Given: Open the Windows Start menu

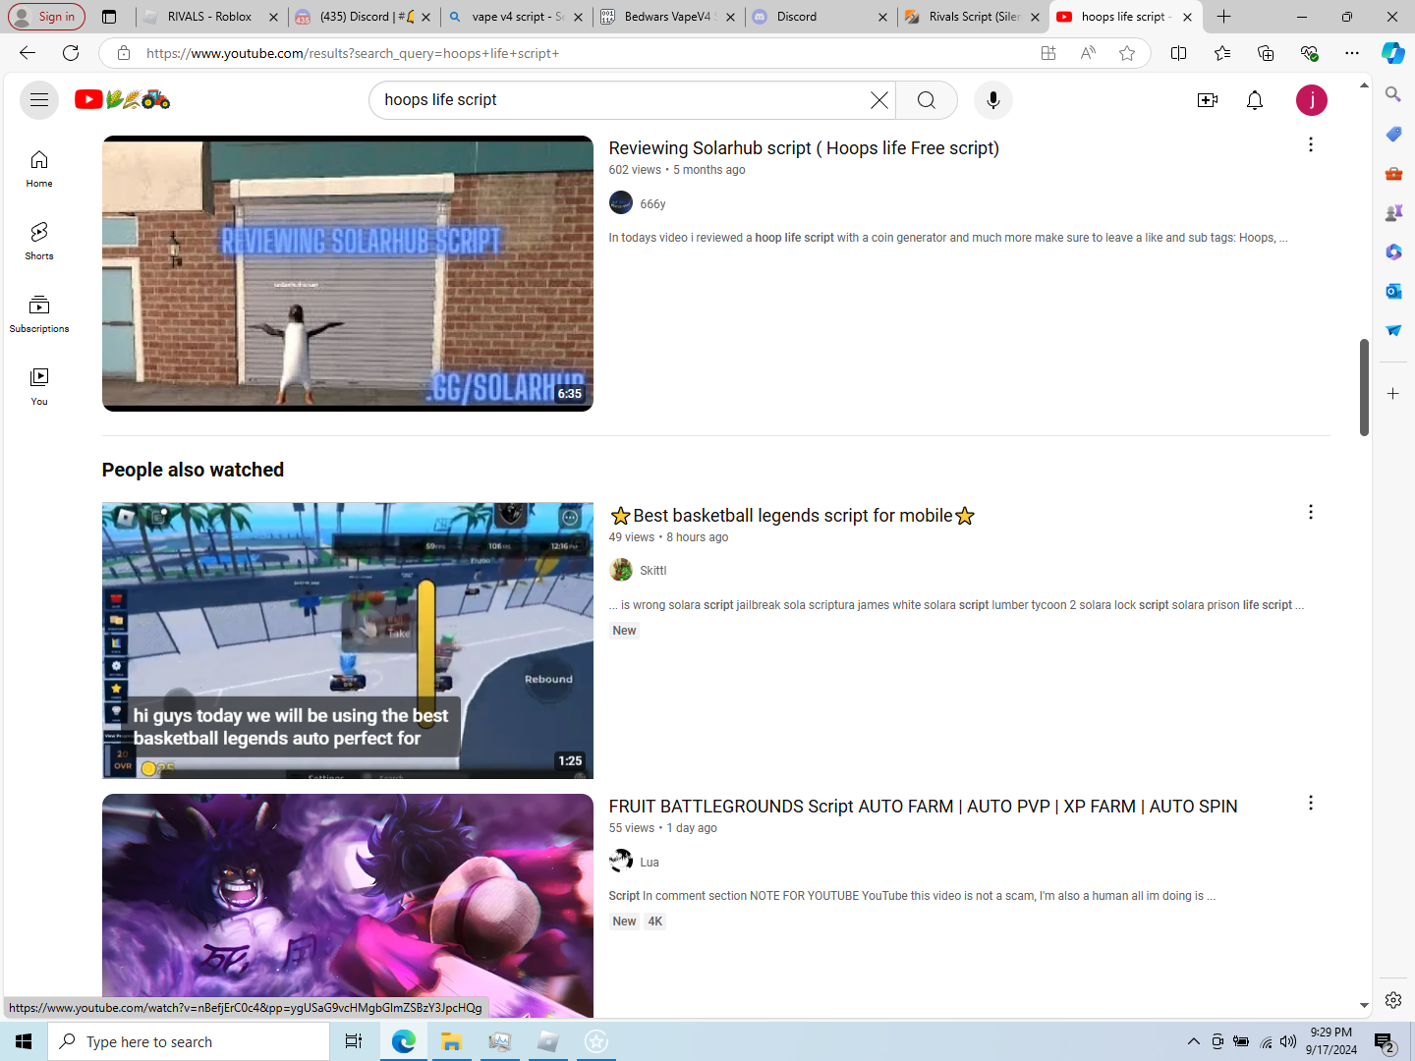Looking at the screenshot, I should [24, 1041].
